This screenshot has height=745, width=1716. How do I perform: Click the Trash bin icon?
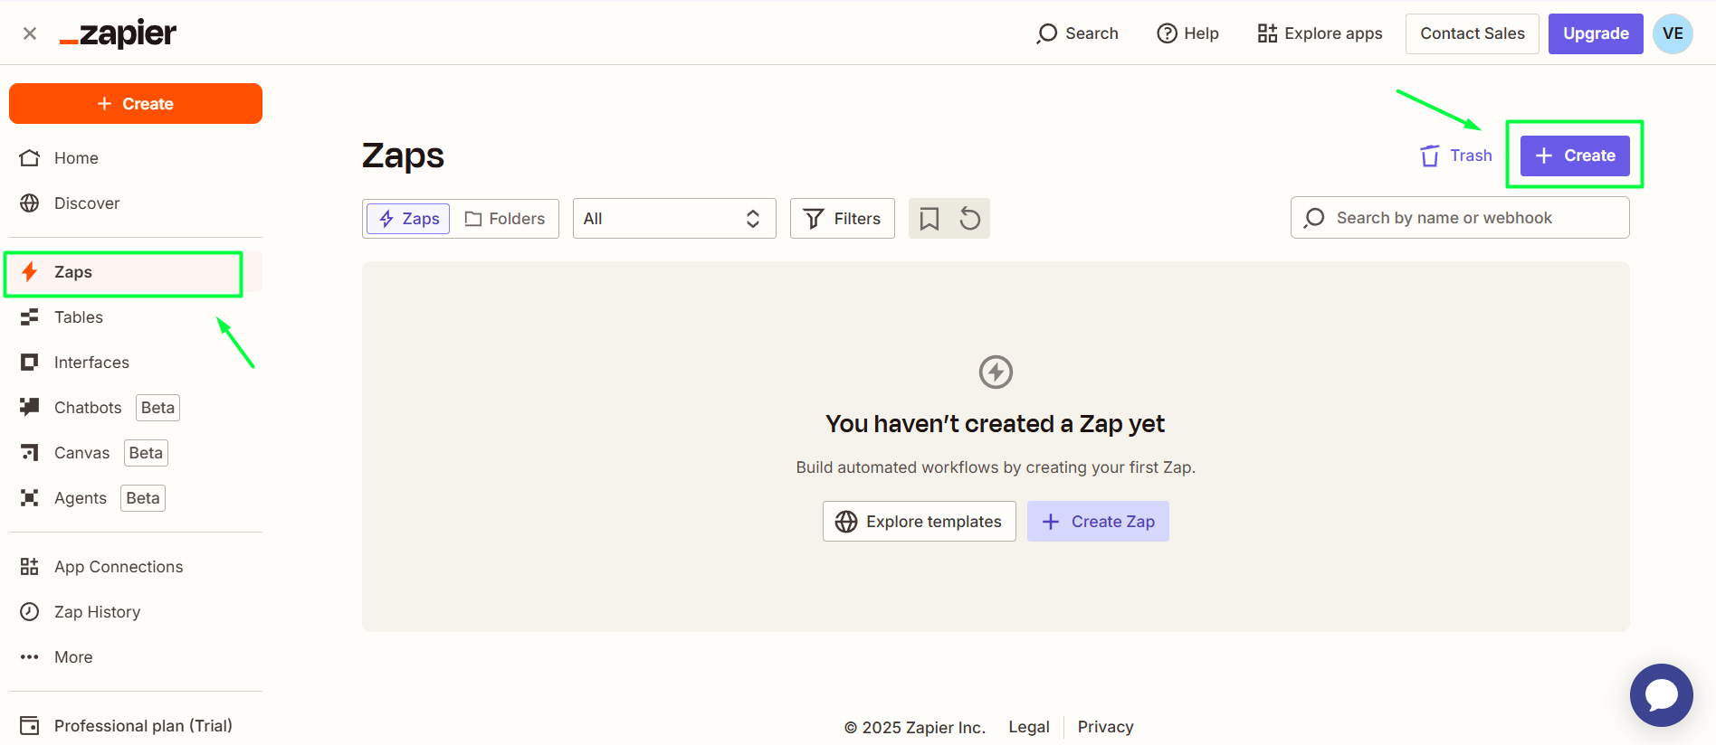1430,156
